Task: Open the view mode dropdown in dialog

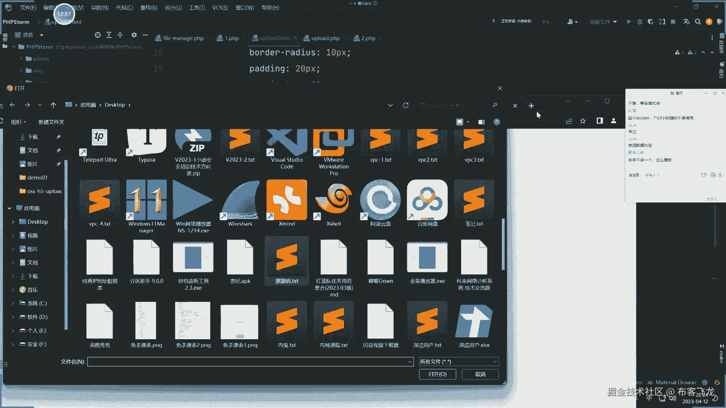Action: (x=468, y=122)
